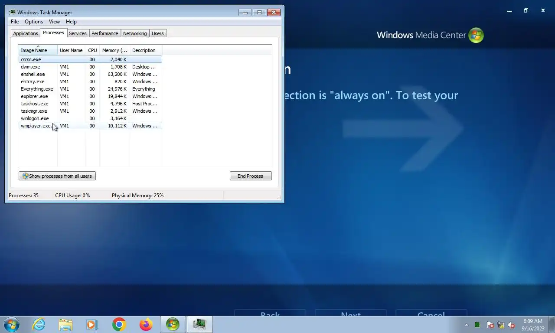Minimize the Windows Task Manager window
This screenshot has width=555, height=333.
(245, 13)
